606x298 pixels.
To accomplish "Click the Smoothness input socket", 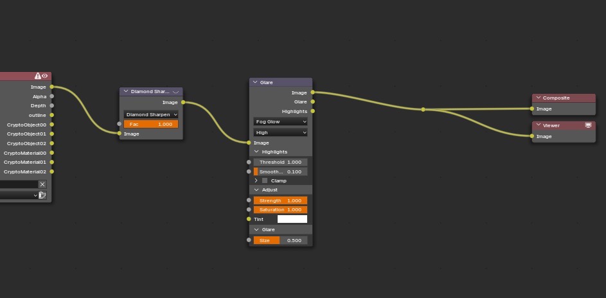I will tap(249, 171).
